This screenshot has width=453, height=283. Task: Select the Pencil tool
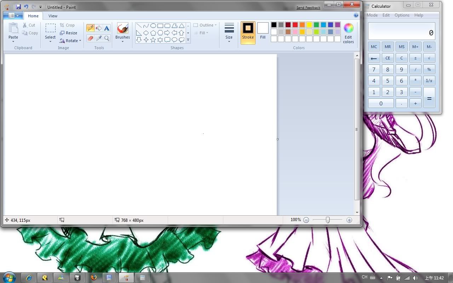pyautogui.click(x=90, y=28)
